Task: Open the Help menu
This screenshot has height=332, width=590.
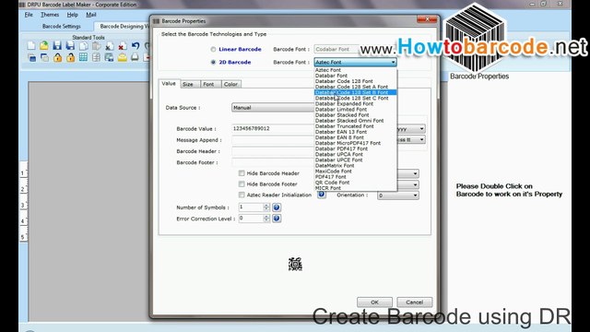Action: [72, 15]
